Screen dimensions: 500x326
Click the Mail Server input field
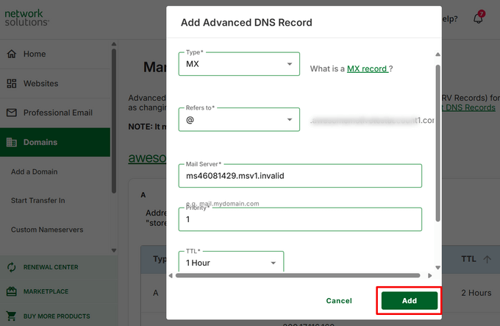299,176
